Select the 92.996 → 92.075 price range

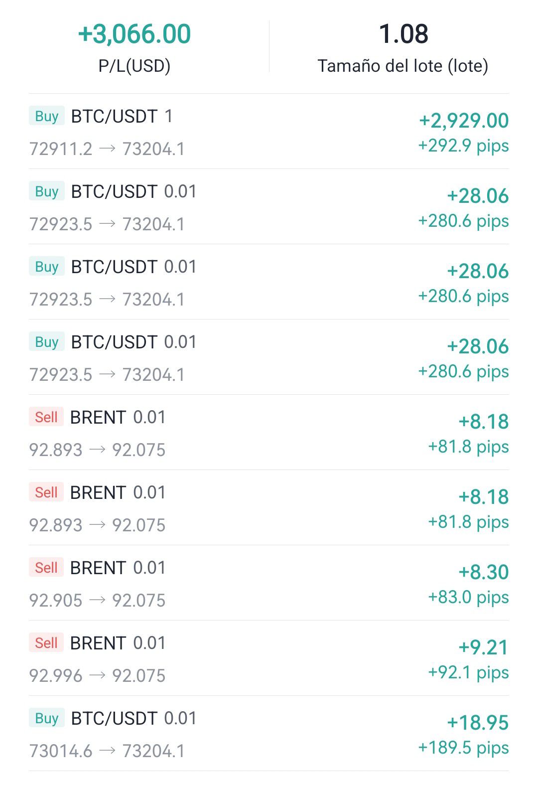click(97, 676)
